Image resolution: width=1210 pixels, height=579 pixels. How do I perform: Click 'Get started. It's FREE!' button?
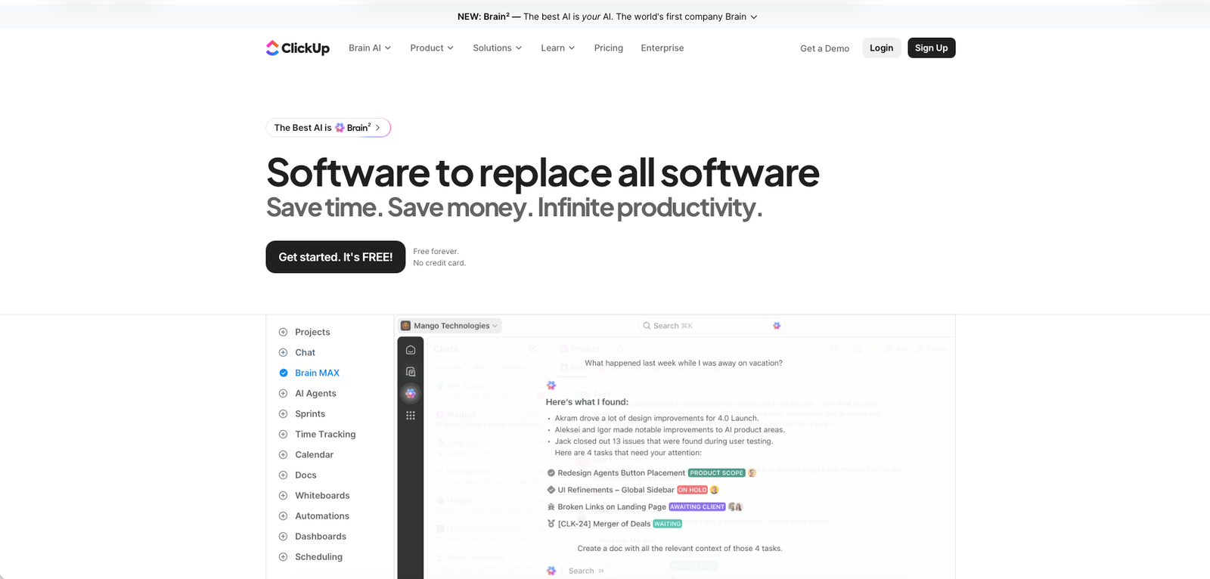pyautogui.click(x=336, y=257)
